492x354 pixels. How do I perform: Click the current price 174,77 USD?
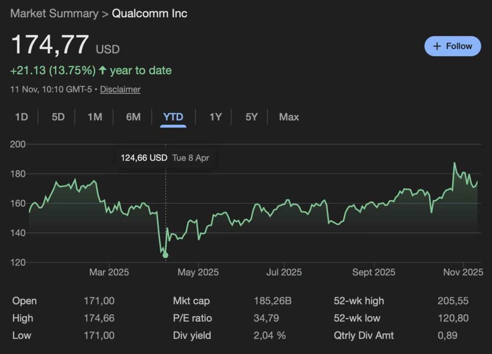tap(49, 45)
